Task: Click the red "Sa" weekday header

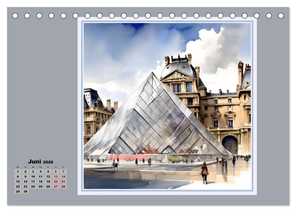Action: [x=56, y=167]
